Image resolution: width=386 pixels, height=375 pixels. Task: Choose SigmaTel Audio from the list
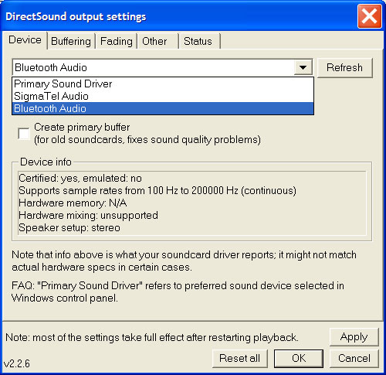163,96
